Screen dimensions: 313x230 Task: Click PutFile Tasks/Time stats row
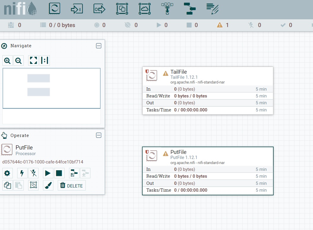pos(207,190)
